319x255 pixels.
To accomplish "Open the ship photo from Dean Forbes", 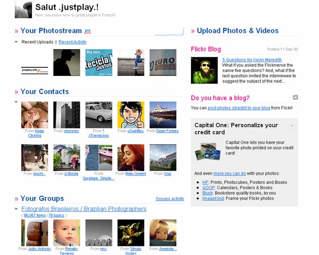I will click(x=163, y=115).
